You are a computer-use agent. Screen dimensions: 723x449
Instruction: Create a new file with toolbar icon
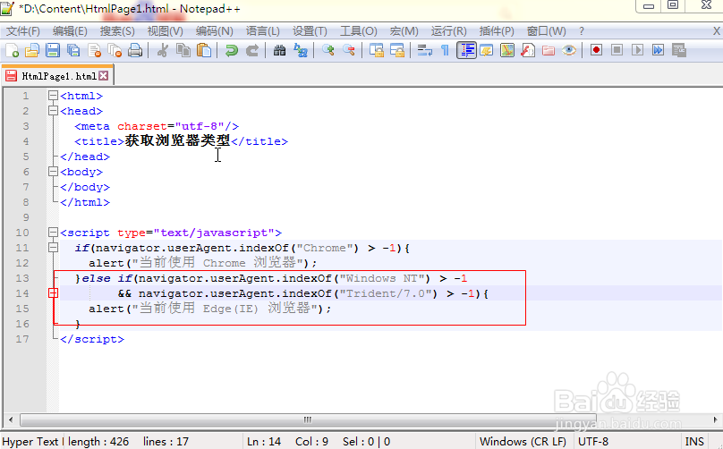pyautogui.click(x=12, y=50)
